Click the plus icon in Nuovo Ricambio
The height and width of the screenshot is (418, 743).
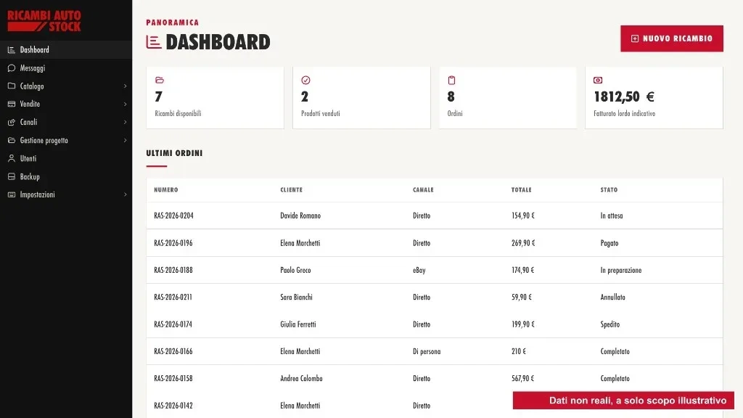click(635, 38)
